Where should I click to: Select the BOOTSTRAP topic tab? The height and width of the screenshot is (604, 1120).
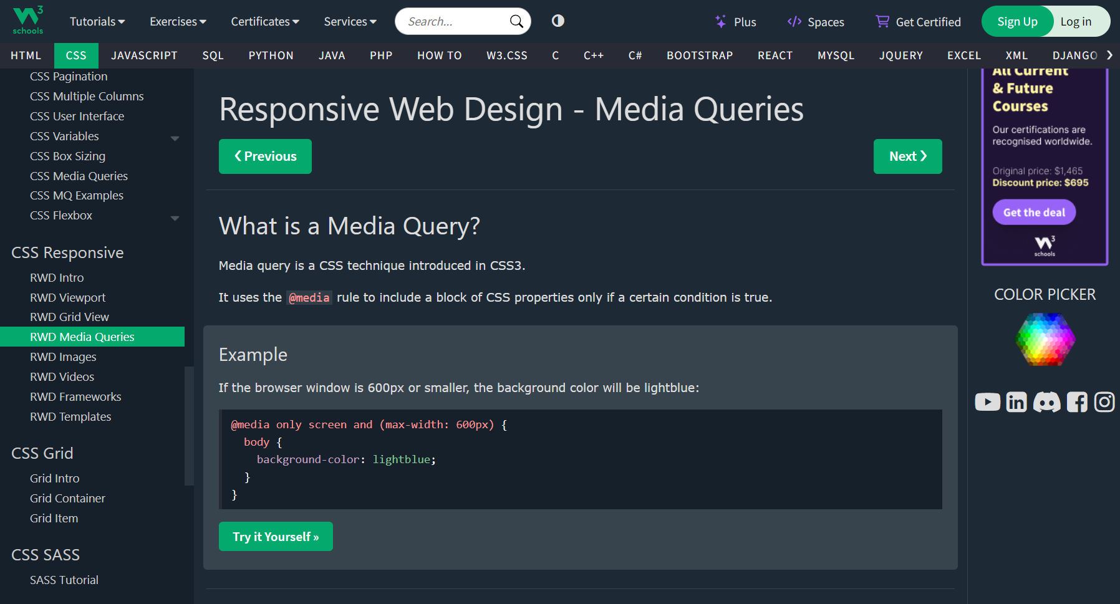[x=700, y=55]
